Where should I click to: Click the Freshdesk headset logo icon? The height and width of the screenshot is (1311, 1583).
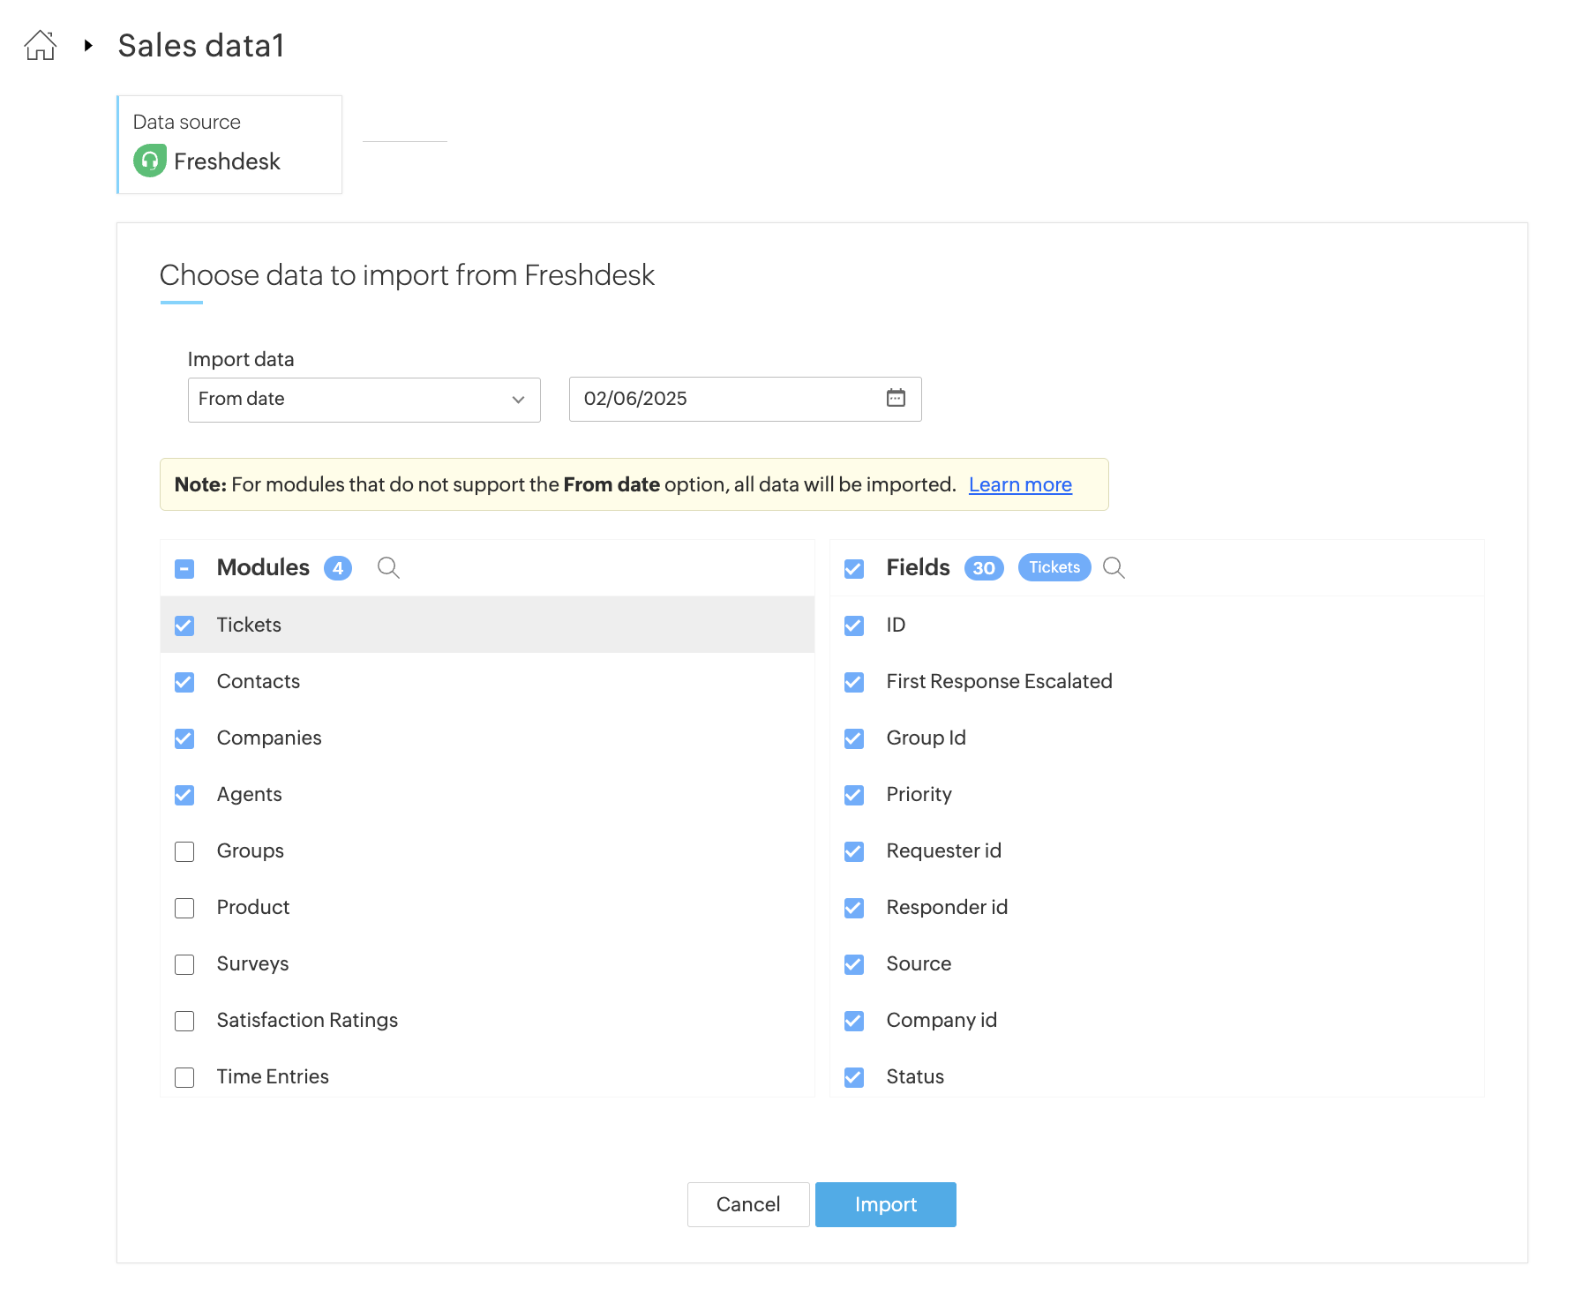(150, 161)
